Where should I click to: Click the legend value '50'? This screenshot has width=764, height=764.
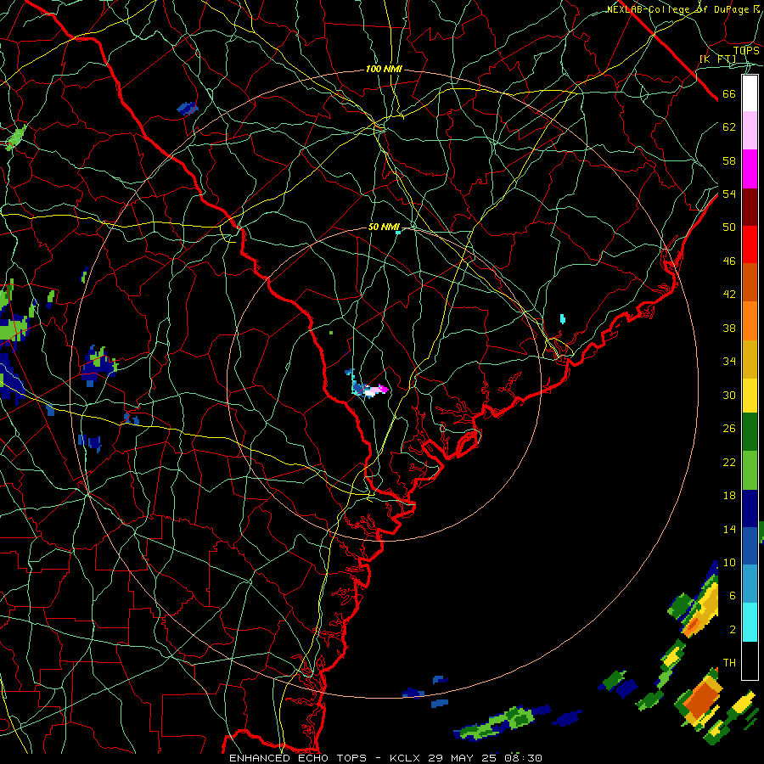coord(729,228)
